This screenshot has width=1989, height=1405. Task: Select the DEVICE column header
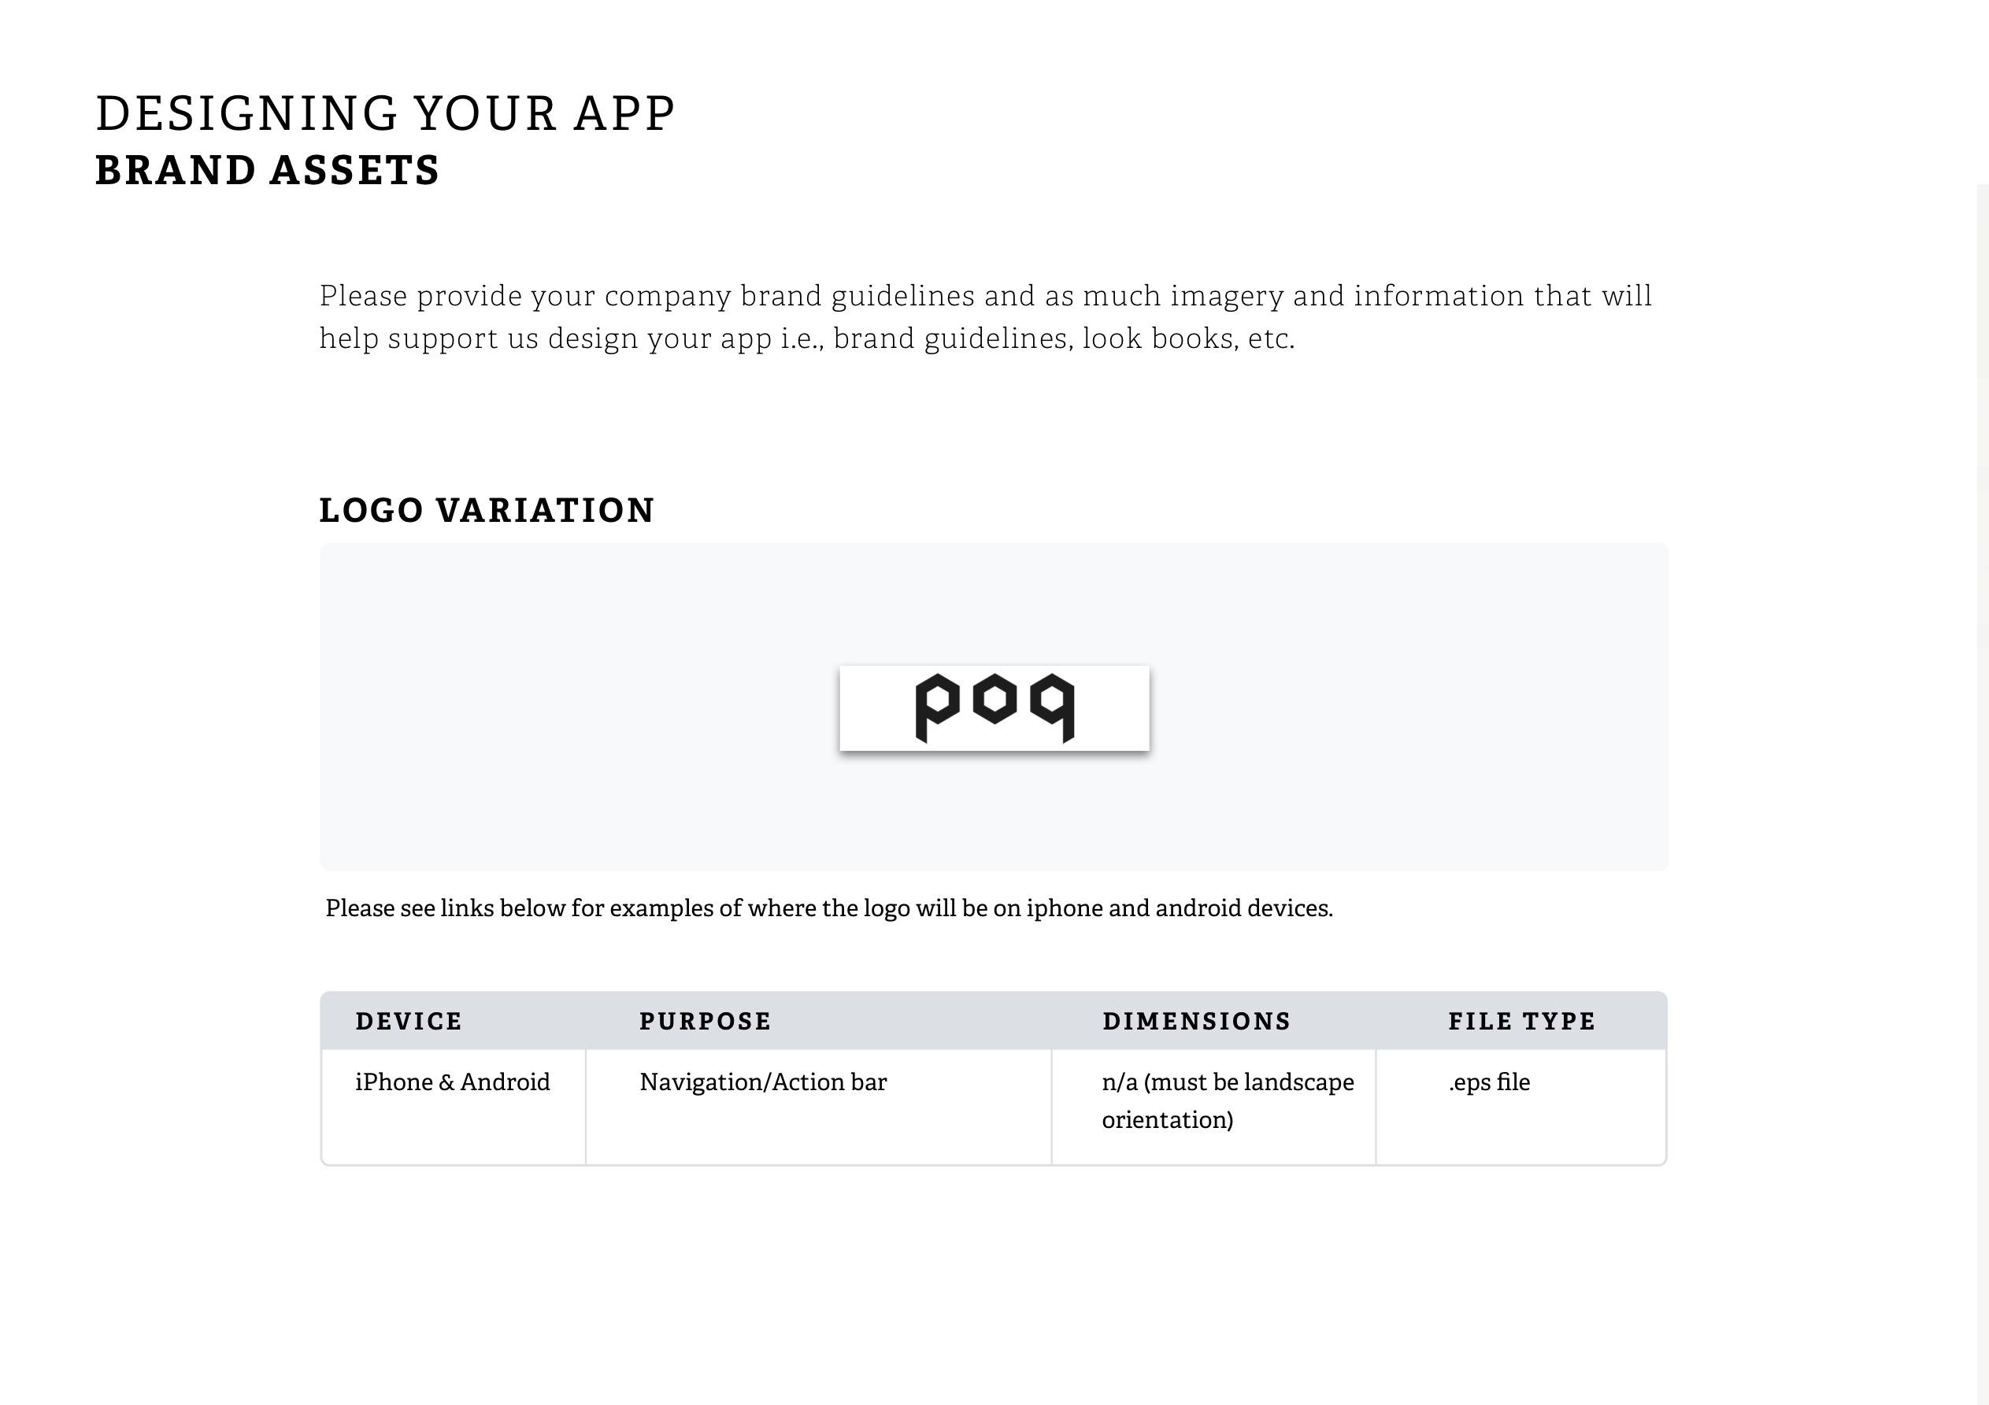[x=409, y=1020]
